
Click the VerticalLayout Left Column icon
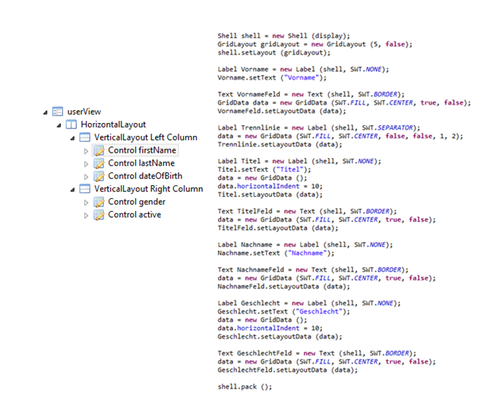(84, 137)
